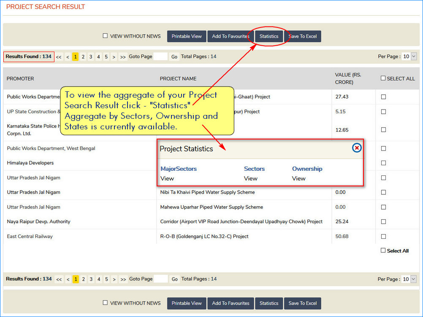The image size is (423, 317).
Task: View Ownership statistics
Action: tap(298, 178)
